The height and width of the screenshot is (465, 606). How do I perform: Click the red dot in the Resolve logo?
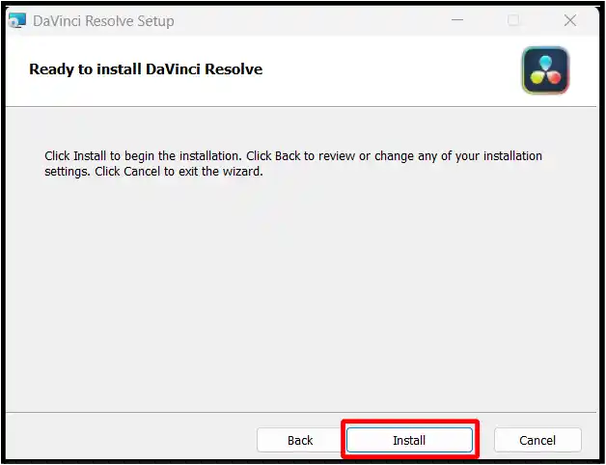point(553,76)
